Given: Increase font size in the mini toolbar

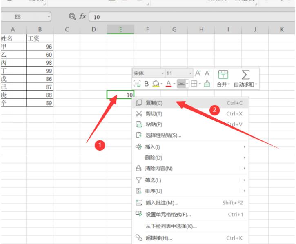Looking at the screenshot, I should (x=198, y=73).
